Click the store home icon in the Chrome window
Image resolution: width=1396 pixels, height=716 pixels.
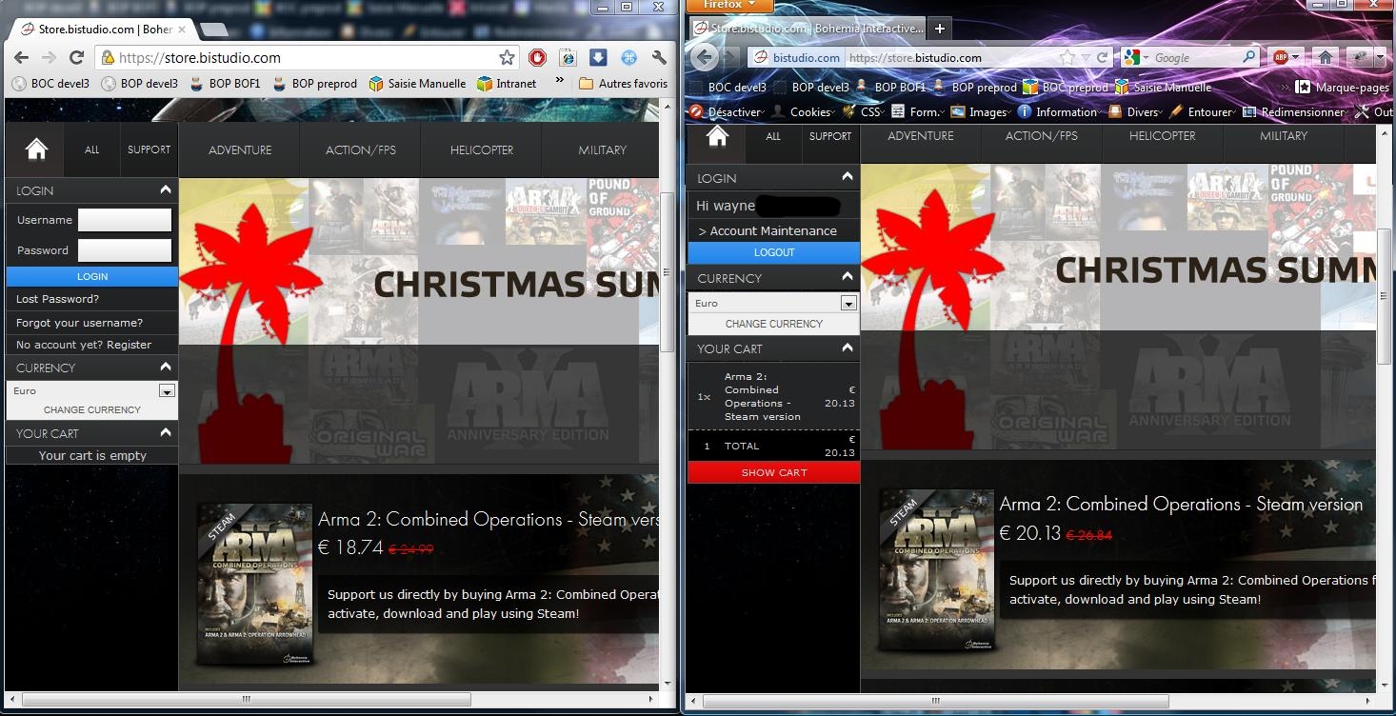pos(36,149)
